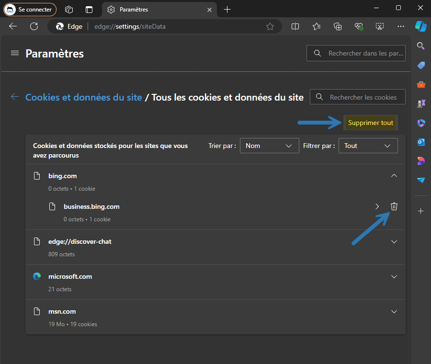
Task: Click the Edge logo in address bar
Action: click(60, 26)
